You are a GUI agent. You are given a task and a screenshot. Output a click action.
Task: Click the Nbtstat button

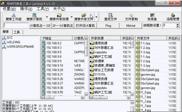click(131, 26)
